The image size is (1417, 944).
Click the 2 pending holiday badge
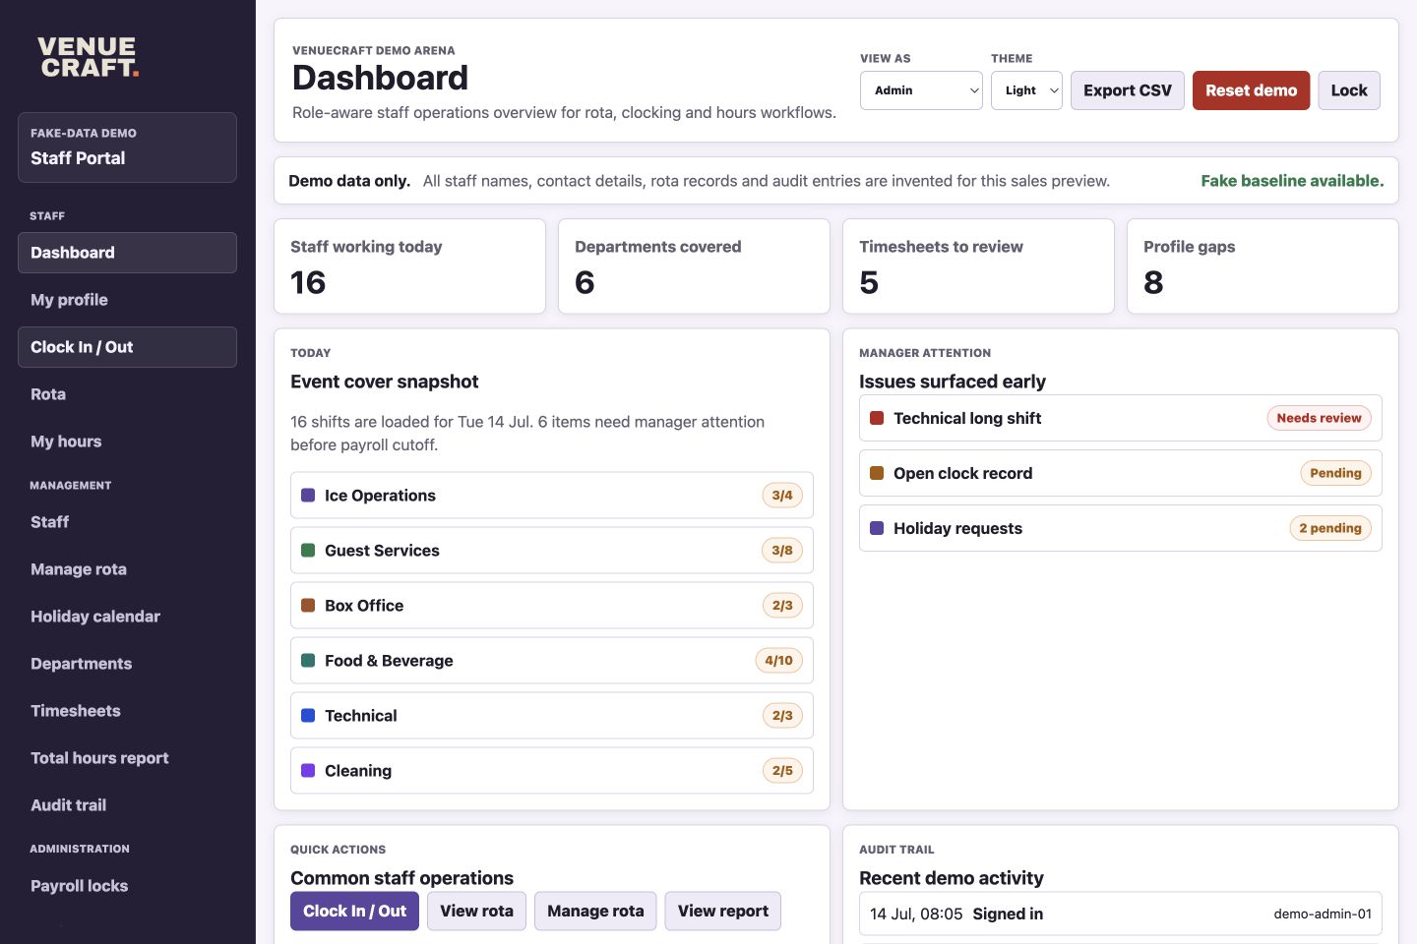(x=1330, y=528)
